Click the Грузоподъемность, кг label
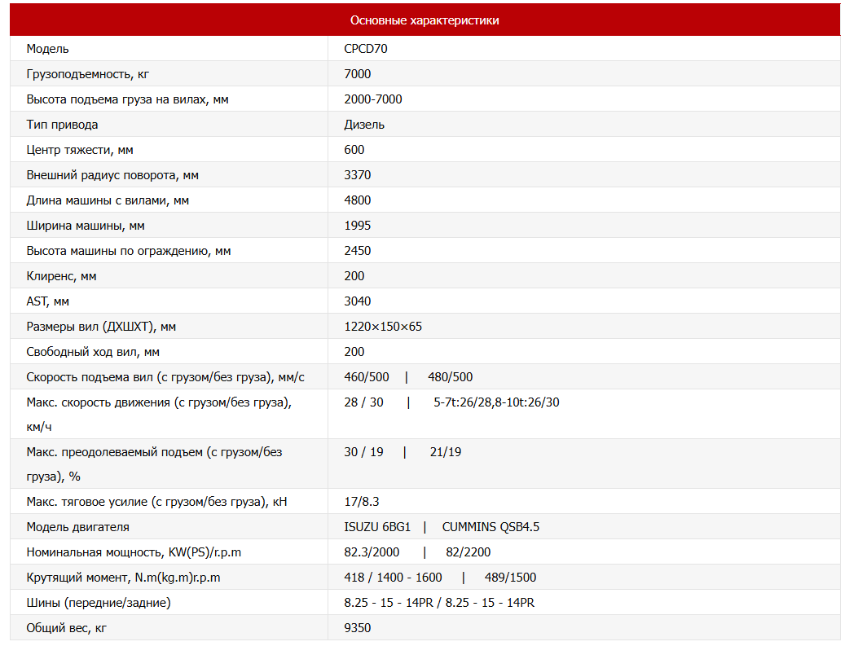The height and width of the screenshot is (646, 849). click(x=88, y=74)
